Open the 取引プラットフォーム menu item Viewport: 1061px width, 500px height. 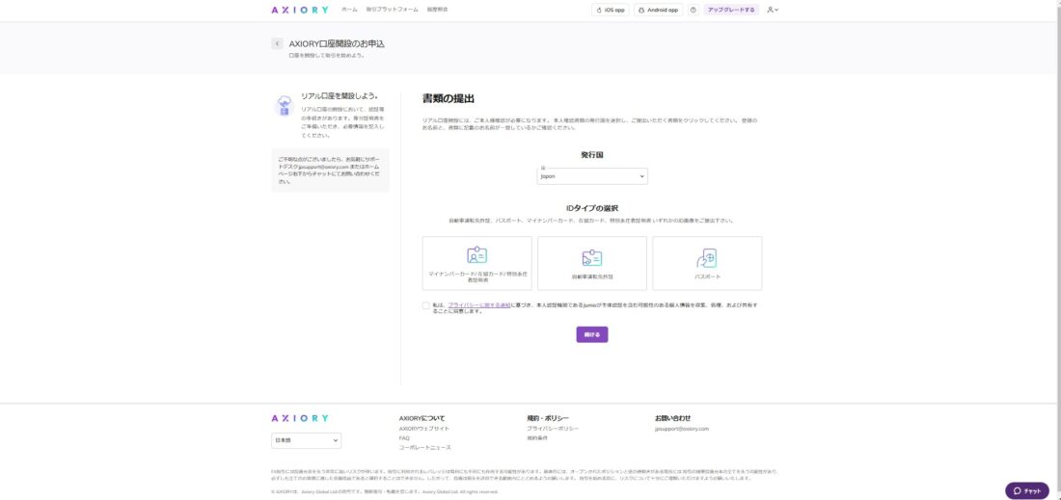pos(392,10)
